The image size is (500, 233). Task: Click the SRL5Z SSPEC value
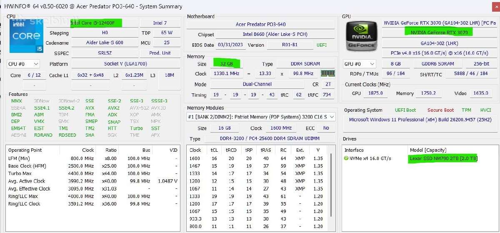(x=105, y=53)
